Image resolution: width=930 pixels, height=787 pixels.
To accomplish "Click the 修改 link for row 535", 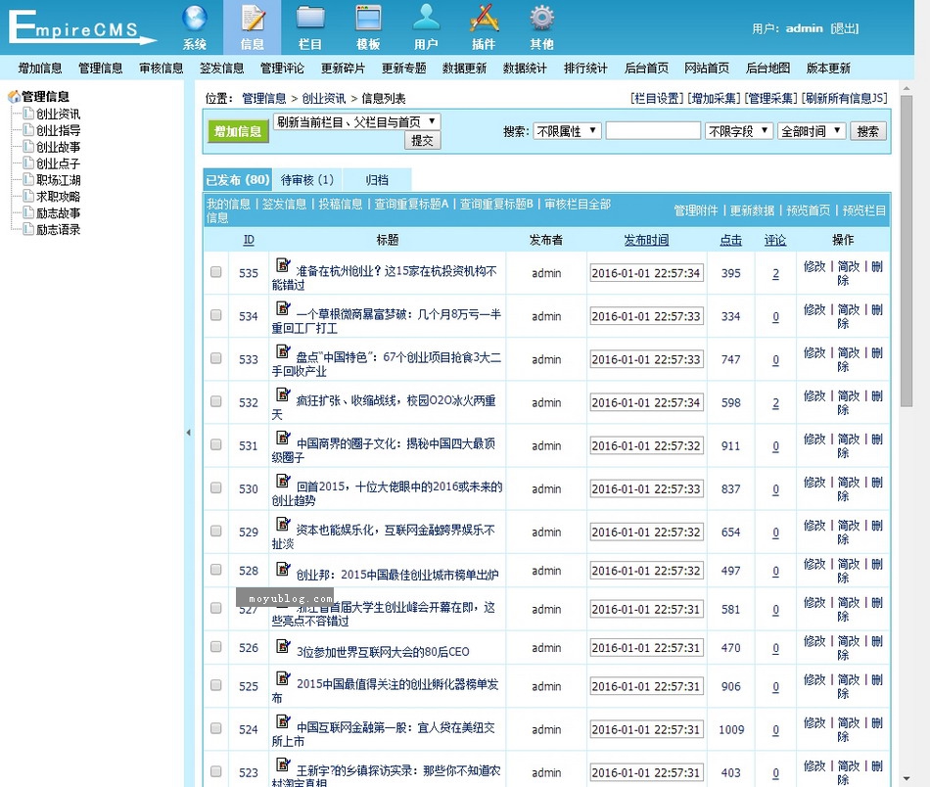I will [814, 266].
